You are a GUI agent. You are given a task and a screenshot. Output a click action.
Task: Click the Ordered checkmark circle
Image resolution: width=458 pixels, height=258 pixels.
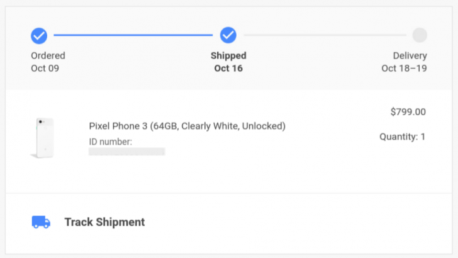click(x=39, y=35)
